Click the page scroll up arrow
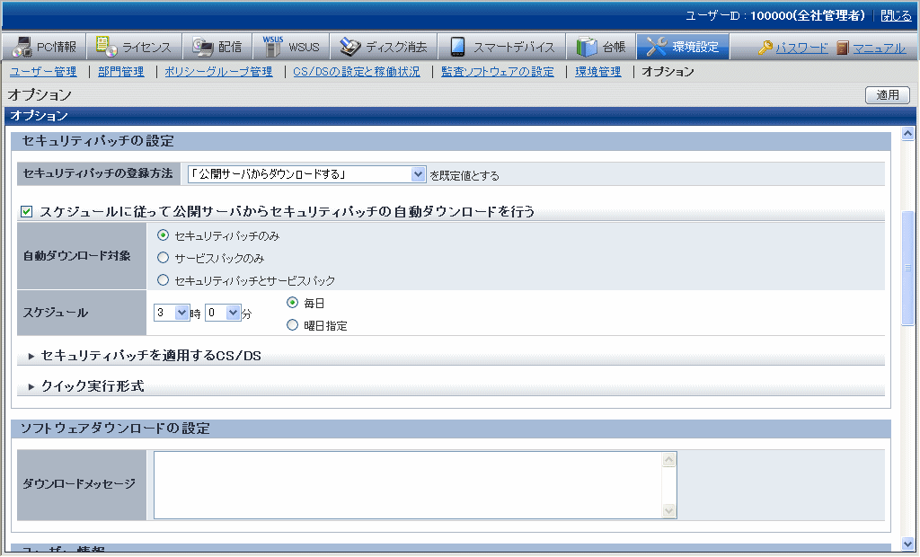Viewport: 920px width, 557px height. click(x=907, y=134)
